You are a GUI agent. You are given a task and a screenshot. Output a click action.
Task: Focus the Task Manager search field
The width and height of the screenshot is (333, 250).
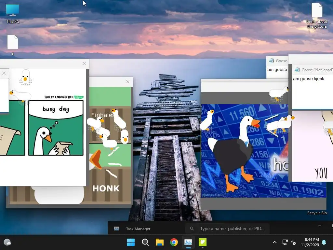pos(227,229)
